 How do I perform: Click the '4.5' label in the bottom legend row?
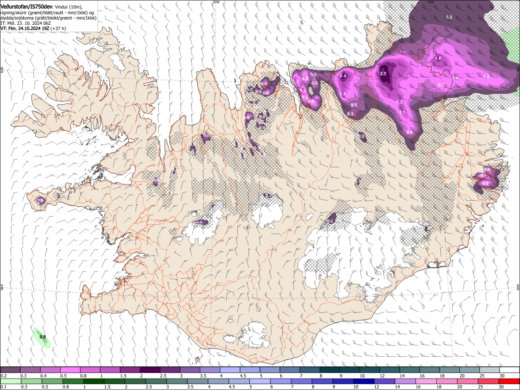(232, 387)
